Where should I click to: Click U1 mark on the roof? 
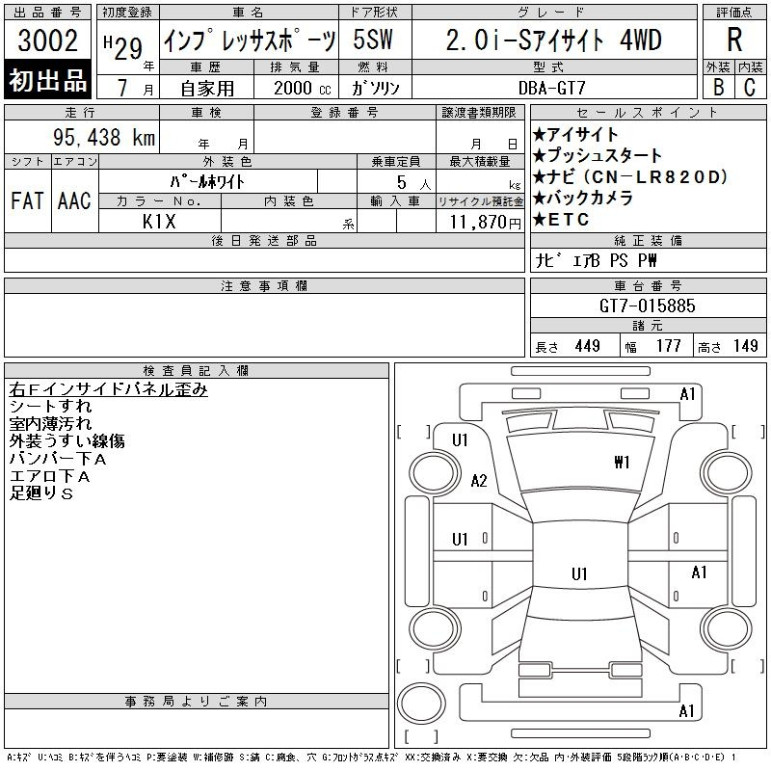coord(579,573)
